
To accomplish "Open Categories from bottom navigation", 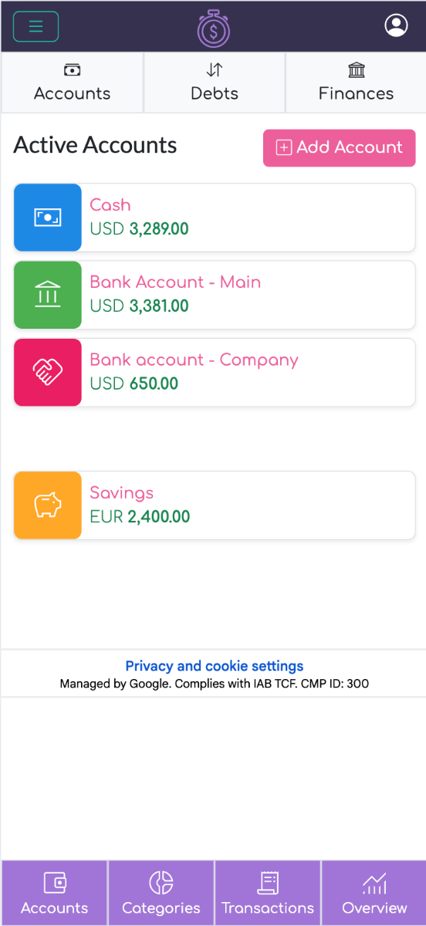I will pyautogui.click(x=161, y=893).
